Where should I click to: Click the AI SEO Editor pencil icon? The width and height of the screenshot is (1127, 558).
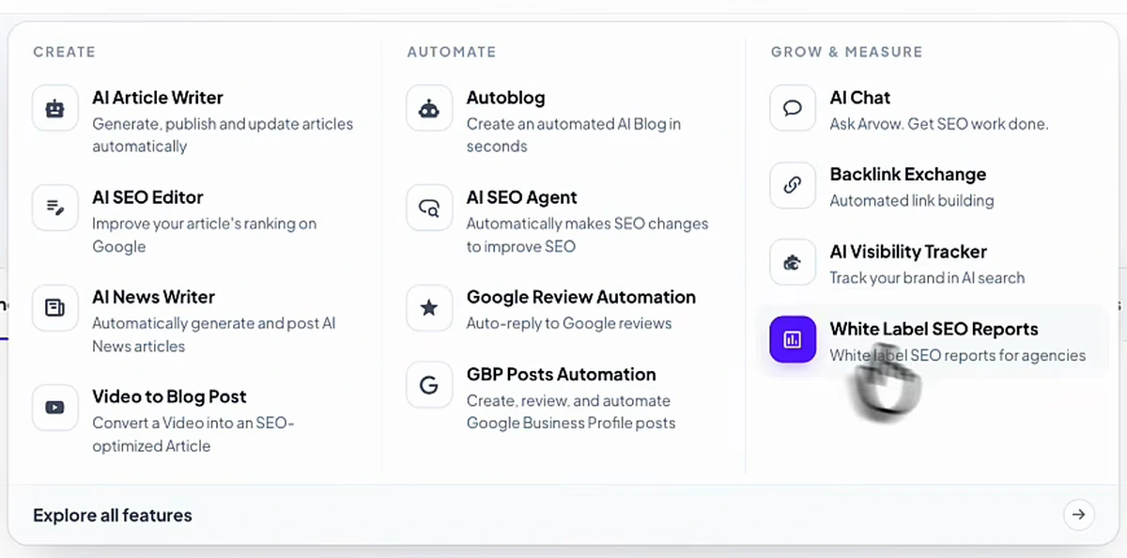coord(55,208)
